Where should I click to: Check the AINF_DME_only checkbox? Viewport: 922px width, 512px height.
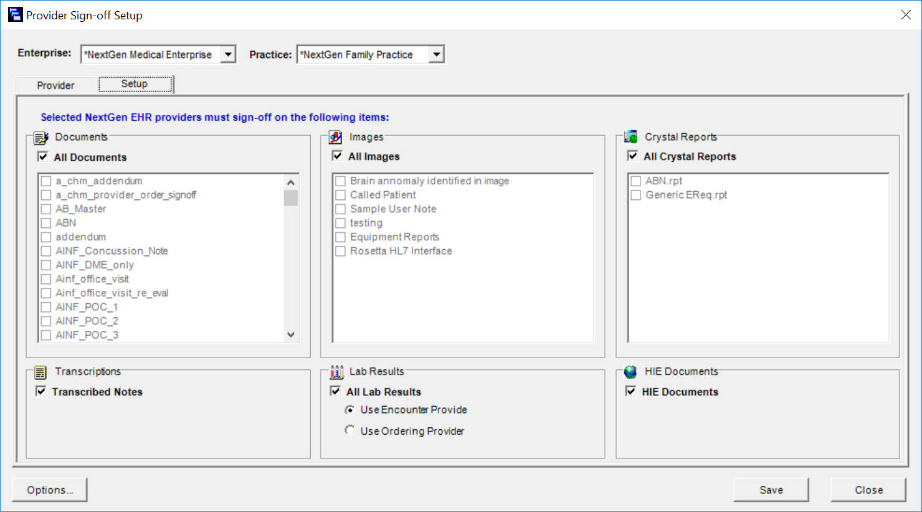(46, 265)
